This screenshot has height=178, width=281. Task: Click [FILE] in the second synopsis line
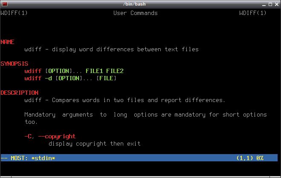[106, 78]
